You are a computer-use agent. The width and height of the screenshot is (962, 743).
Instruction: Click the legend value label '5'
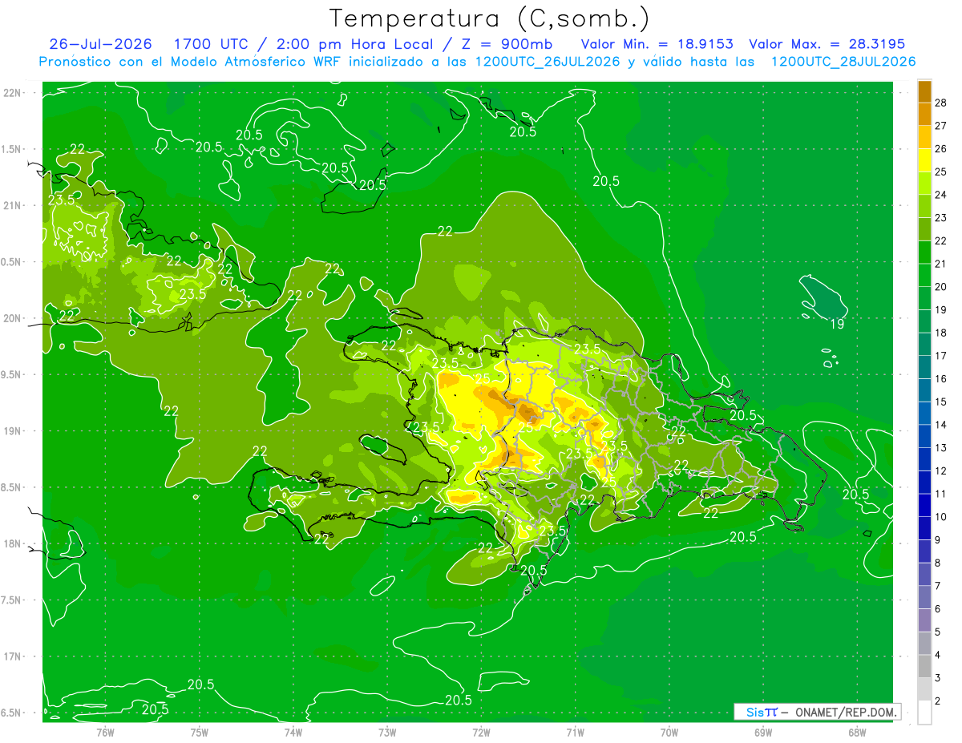click(938, 632)
